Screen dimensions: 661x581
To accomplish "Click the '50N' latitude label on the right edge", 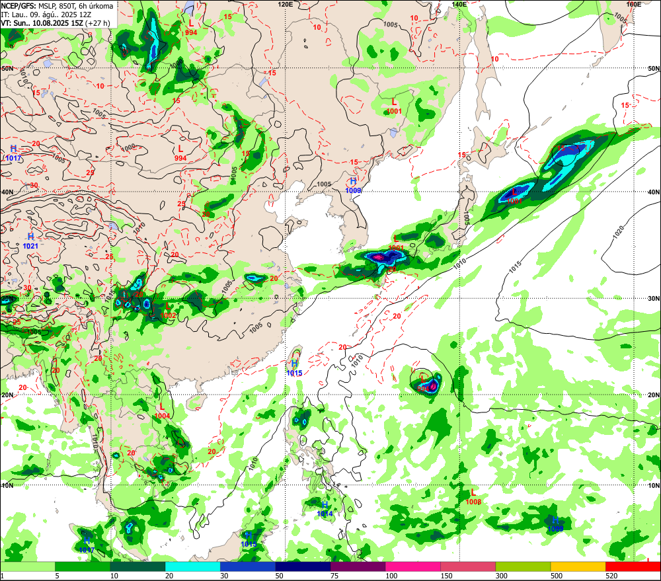I will 654,68.
